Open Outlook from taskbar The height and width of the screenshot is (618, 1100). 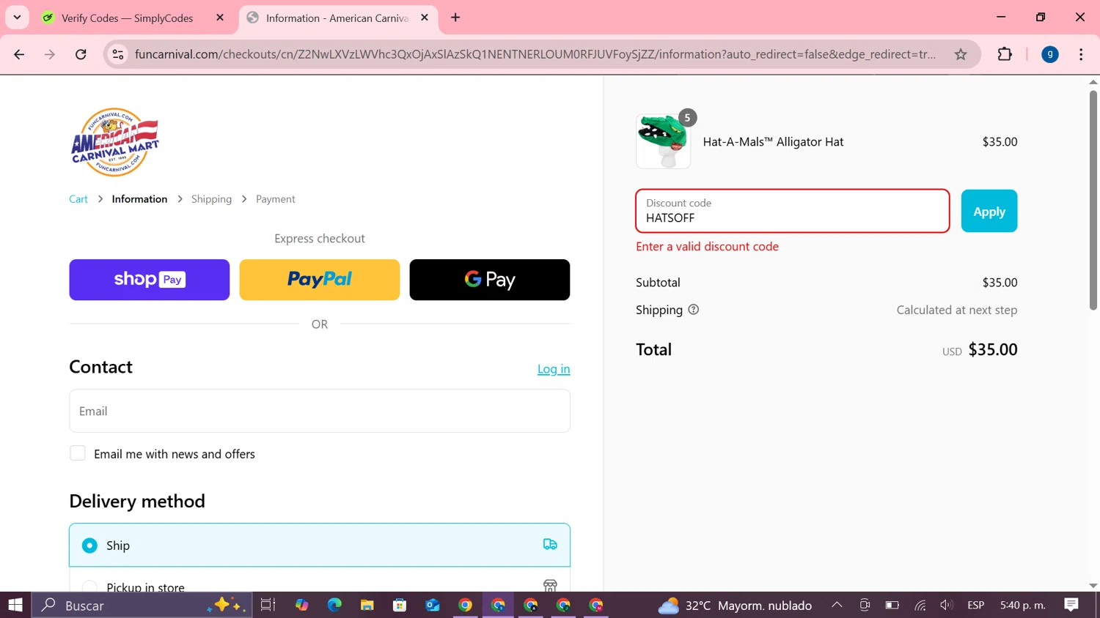point(433,605)
